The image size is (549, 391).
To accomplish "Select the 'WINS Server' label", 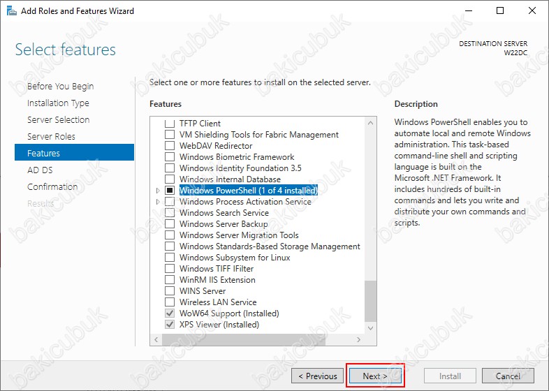I will click(203, 291).
